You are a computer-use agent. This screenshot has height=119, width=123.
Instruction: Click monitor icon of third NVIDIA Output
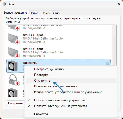(14, 53)
